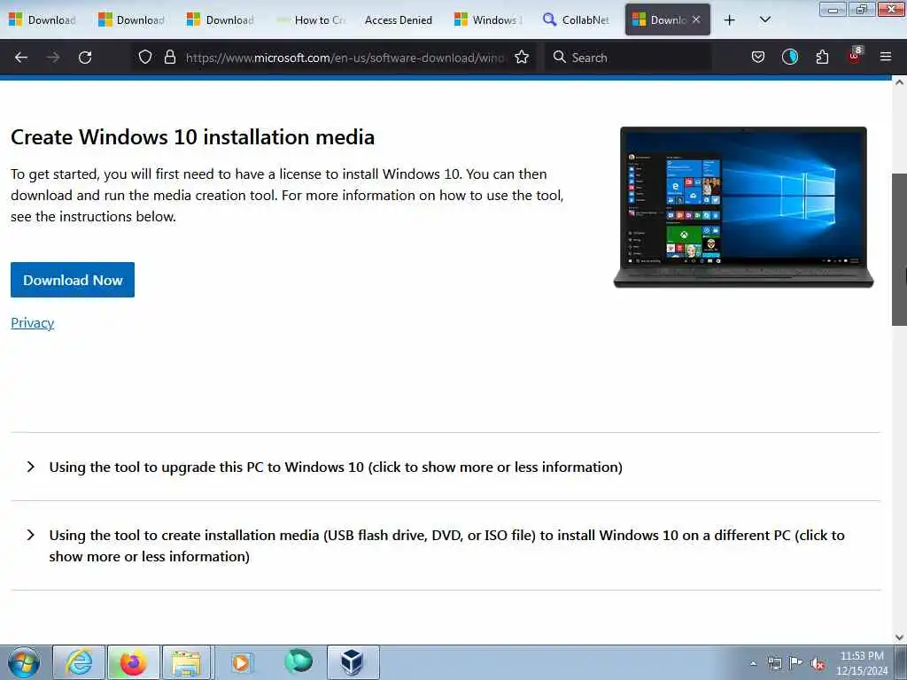Open a new tab with the plus icon
907x680 pixels.
coord(730,20)
